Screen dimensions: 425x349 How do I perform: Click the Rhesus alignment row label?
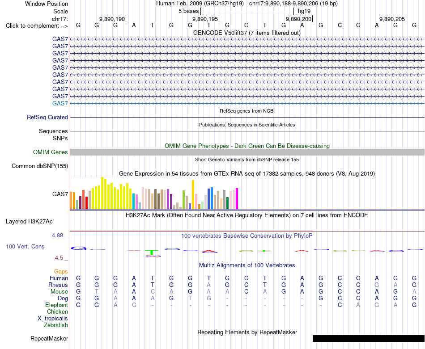[x=58, y=285]
